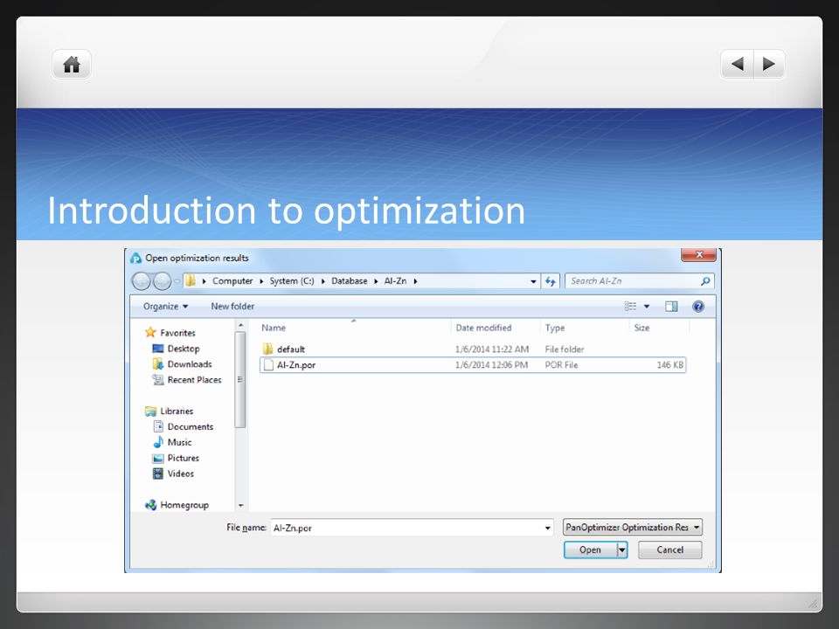Click the dialog back navigation arrow

click(142, 280)
